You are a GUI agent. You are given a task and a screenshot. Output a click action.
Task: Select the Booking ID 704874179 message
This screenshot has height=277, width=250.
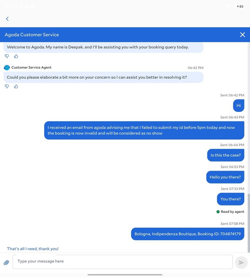tap(187, 234)
